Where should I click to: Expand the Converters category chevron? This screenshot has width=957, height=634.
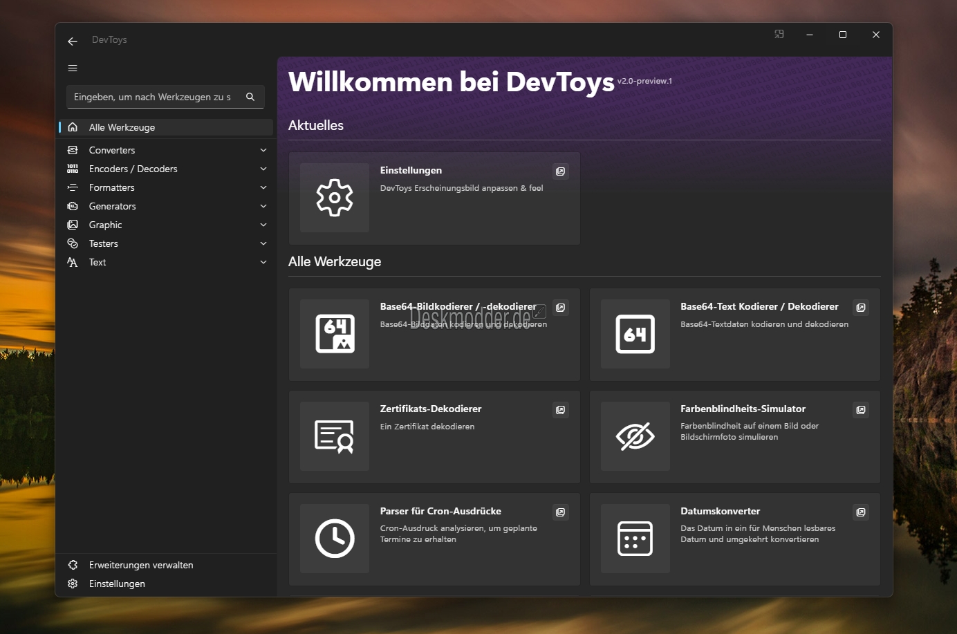click(263, 150)
